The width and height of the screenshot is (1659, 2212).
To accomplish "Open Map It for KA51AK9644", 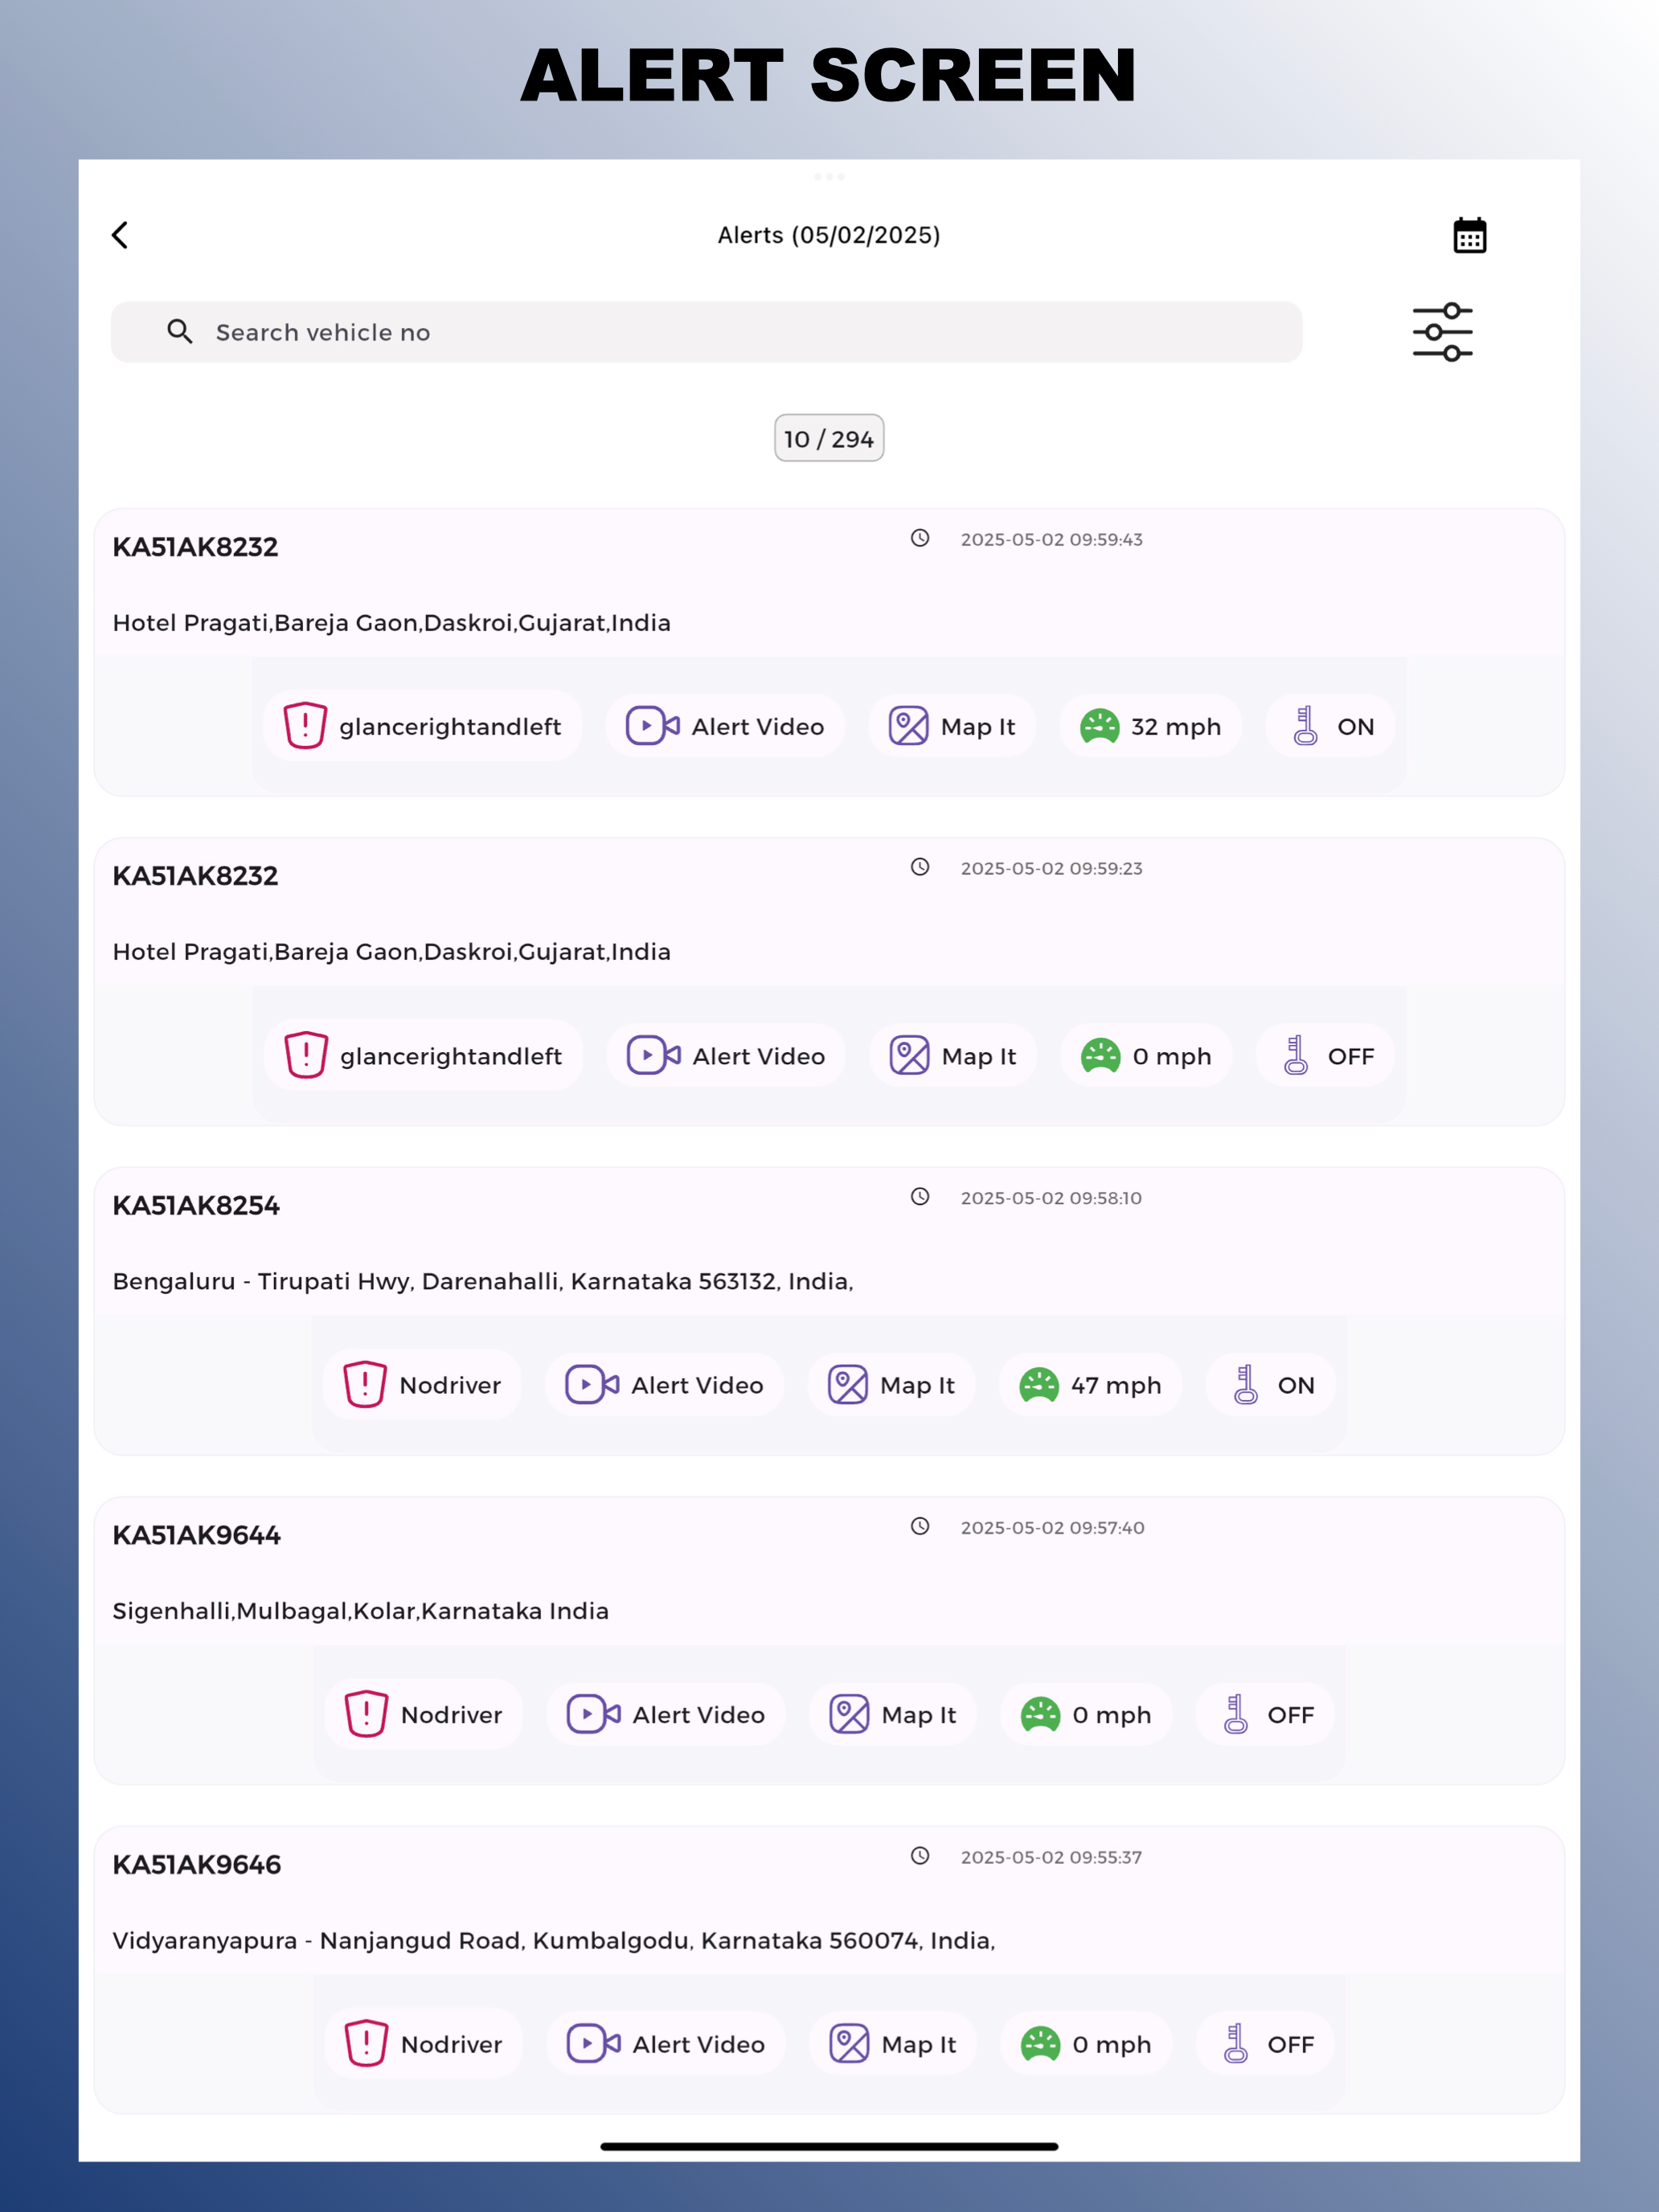I will tap(893, 1715).
